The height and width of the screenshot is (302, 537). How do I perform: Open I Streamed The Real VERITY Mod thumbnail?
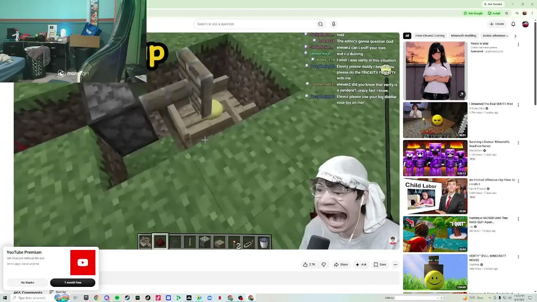435,120
